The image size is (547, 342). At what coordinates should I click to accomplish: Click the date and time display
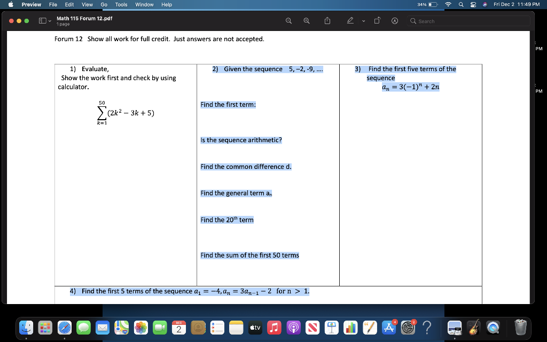(x=517, y=4)
